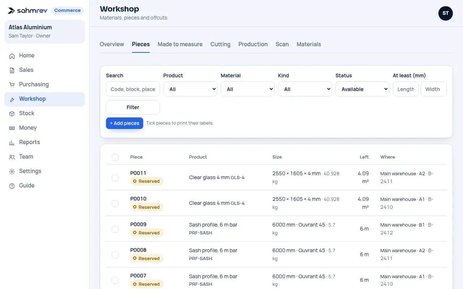Open the Made to measure tab
The width and height of the screenshot is (463, 289).
tap(180, 44)
